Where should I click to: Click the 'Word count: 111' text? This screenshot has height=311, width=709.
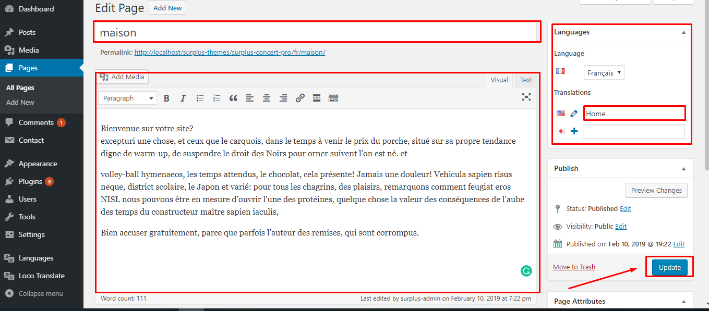[123, 298]
